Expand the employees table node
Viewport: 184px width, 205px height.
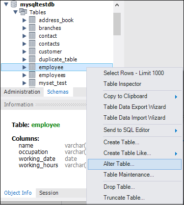(x=25, y=75)
